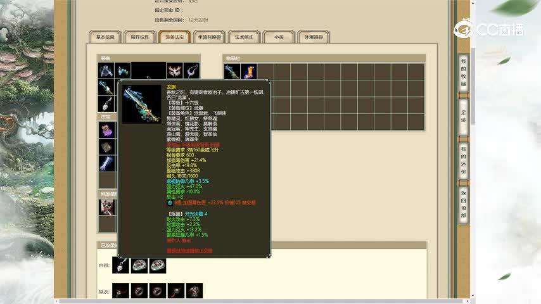This screenshot has width=541, height=304.
Task: Open 足迹 history on side scroll
Action: tap(463, 117)
